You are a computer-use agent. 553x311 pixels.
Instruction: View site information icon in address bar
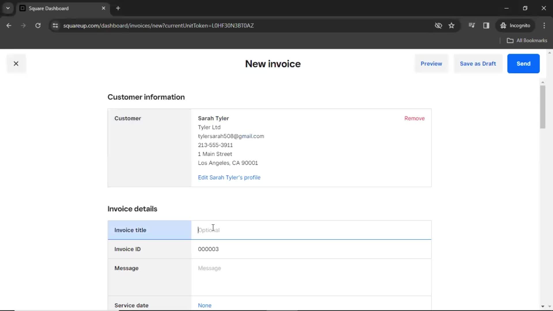pyautogui.click(x=55, y=26)
